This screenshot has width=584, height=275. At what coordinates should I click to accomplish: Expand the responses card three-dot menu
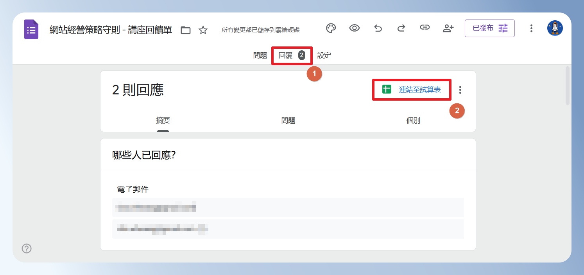coord(460,90)
